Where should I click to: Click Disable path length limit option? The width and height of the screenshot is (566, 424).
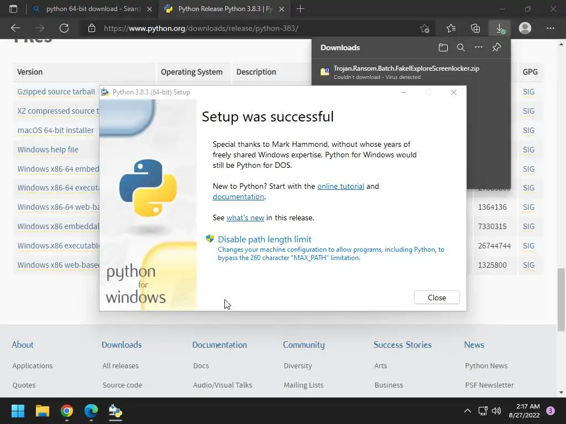coord(264,239)
